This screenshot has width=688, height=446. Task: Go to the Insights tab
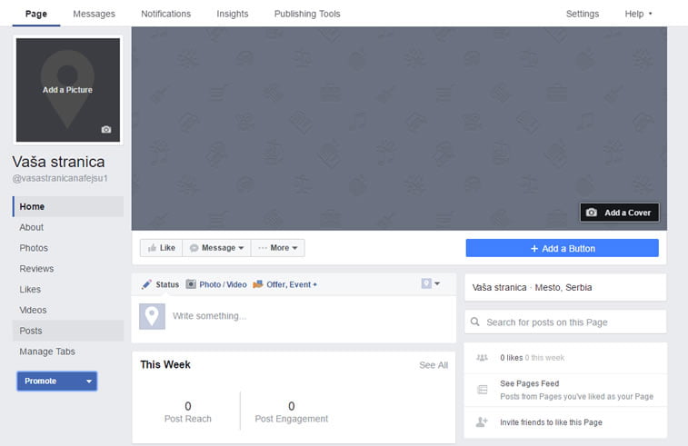click(x=233, y=14)
